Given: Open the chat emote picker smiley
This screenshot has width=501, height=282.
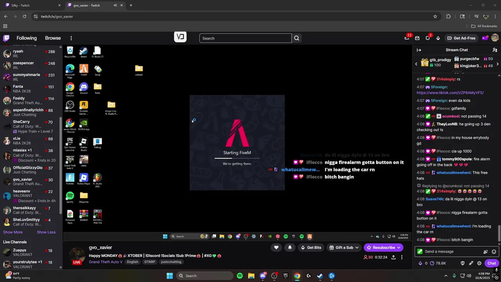Looking at the screenshot, I should pyautogui.click(x=494, y=251).
